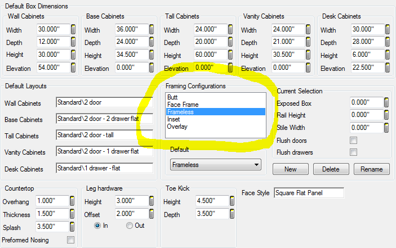
Task: Click calculator icon next to Base Cabinets Depth
Action: (x=152, y=42)
